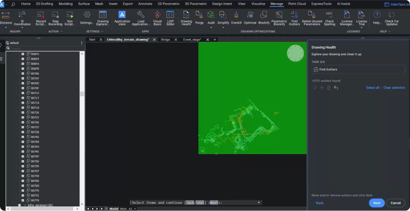Click the Next button in Drawing Health
This screenshot has width=410, height=211.
tap(376, 203)
